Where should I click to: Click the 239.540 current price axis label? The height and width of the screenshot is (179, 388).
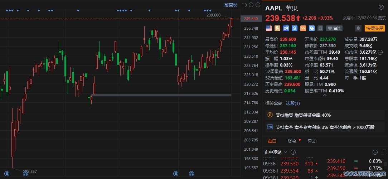[x=251, y=19]
